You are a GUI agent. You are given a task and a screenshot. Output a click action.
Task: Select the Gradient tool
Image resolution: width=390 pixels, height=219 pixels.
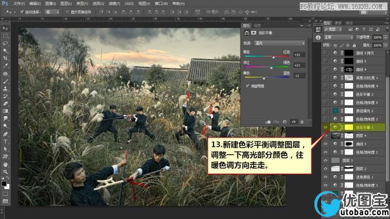[5, 111]
